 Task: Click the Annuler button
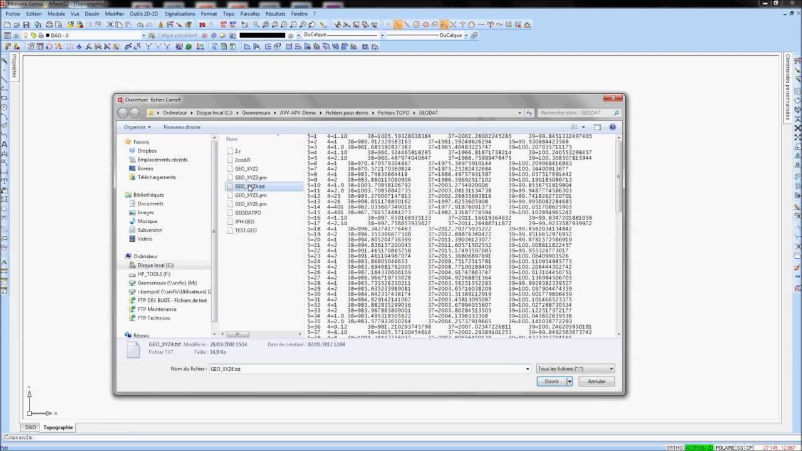(x=596, y=381)
